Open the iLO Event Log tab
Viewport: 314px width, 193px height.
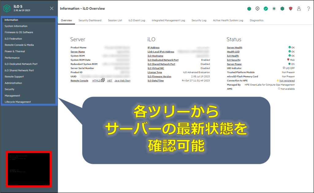click(x=137, y=20)
